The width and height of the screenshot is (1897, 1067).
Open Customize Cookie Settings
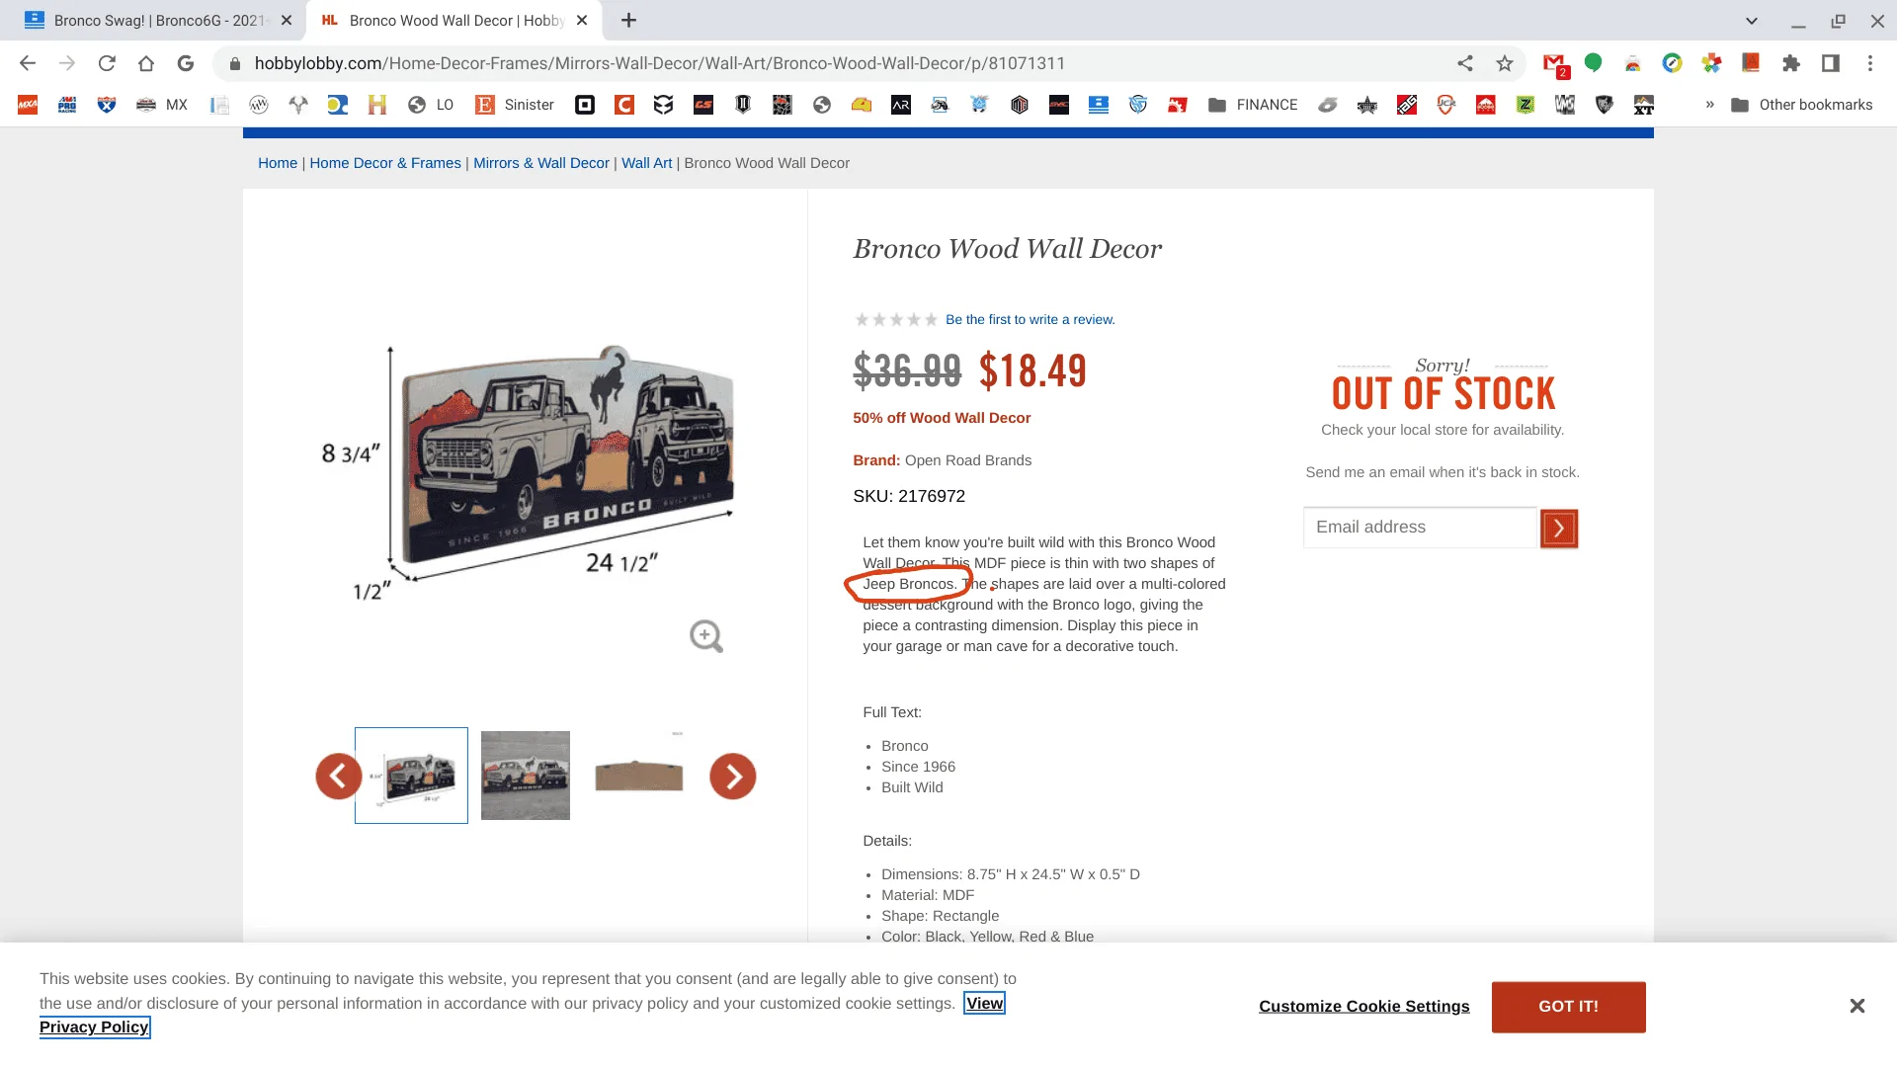(x=1363, y=1006)
